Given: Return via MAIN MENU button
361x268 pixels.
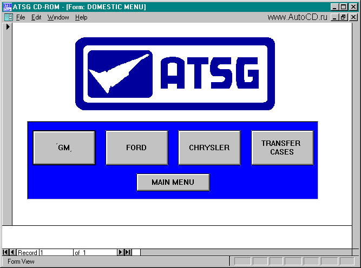Looking at the screenshot, I should click(173, 182).
